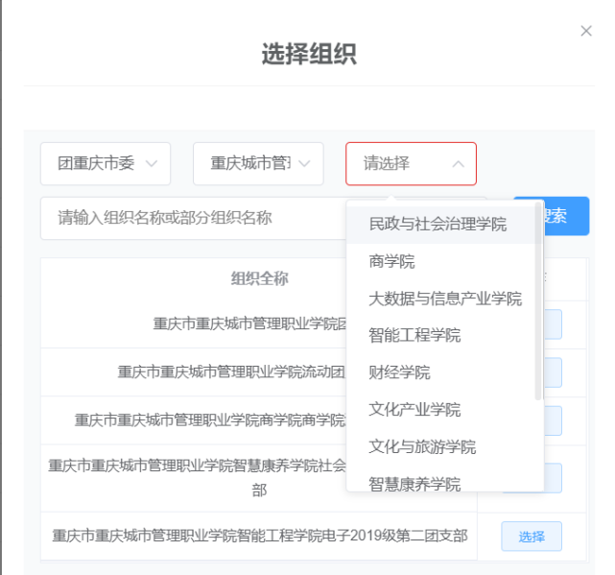Screen dimensions: 615x575
Task: Select 文化产业学院 option
Action: pyautogui.click(x=440, y=410)
